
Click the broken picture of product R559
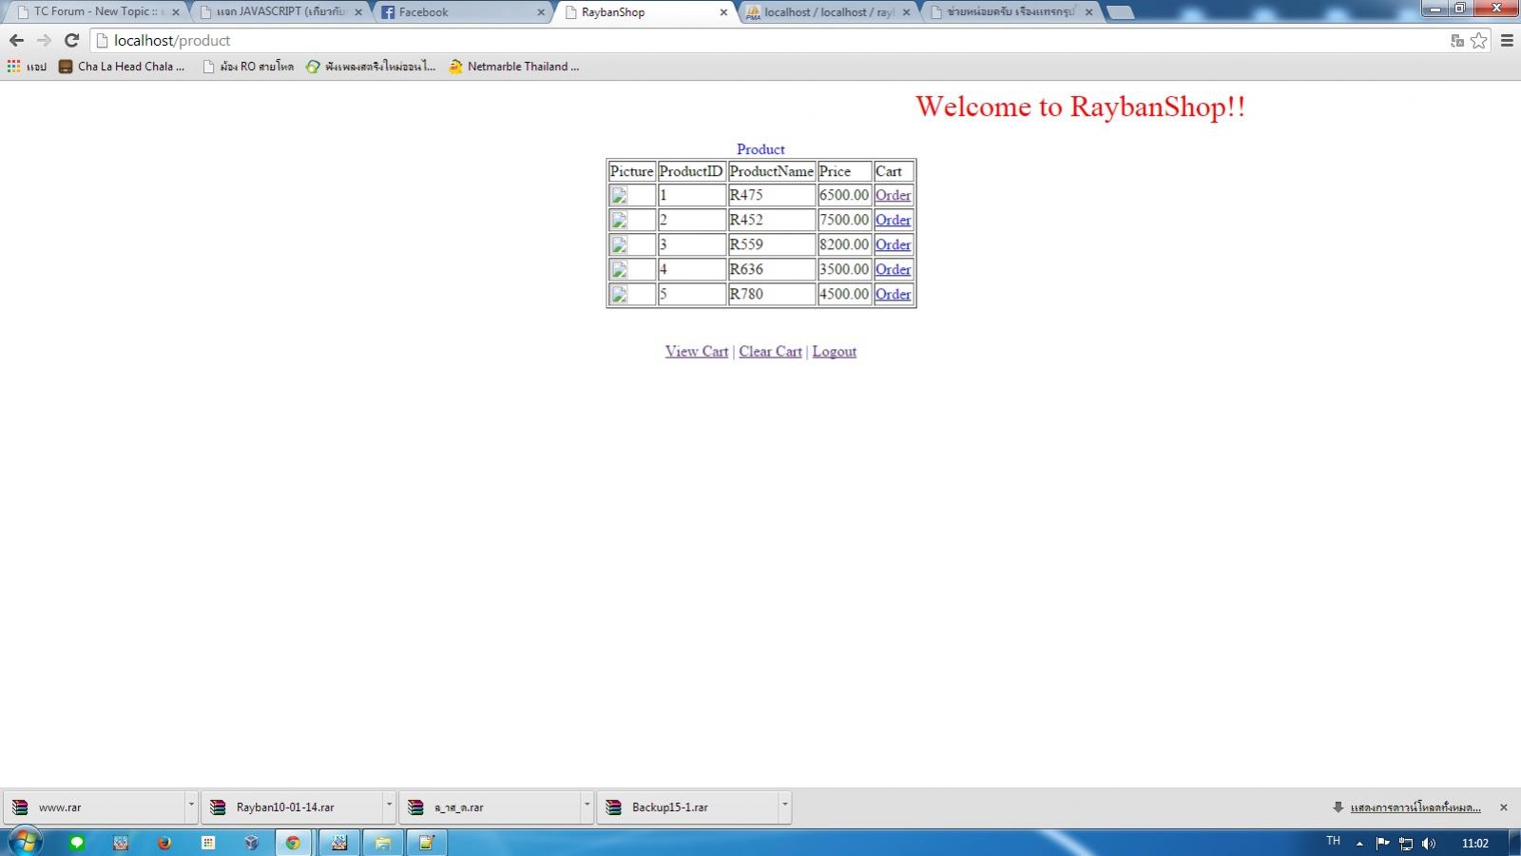[x=619, y=245]
